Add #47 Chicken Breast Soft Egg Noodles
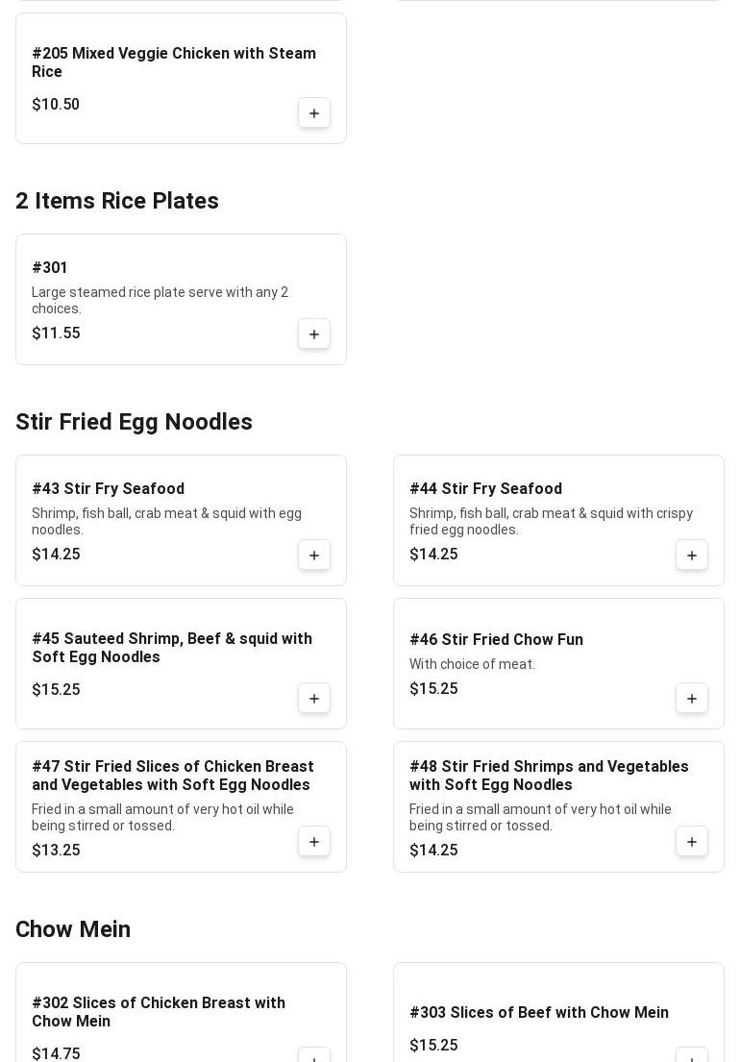740x1062 pixels. 314,842
